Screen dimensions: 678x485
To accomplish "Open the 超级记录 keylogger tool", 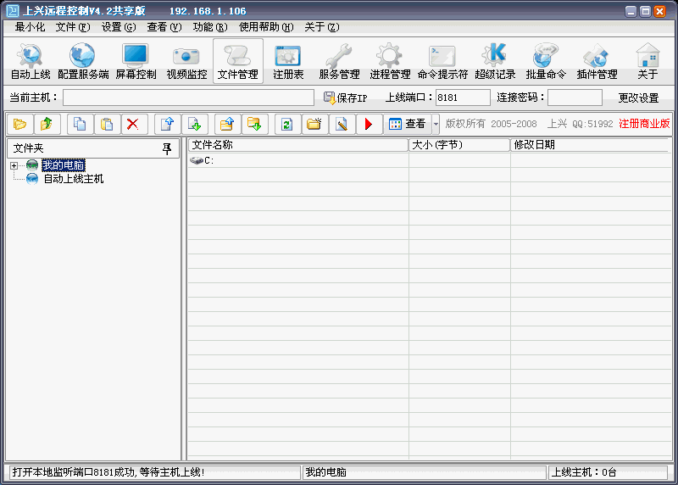I will click(495, 61).
